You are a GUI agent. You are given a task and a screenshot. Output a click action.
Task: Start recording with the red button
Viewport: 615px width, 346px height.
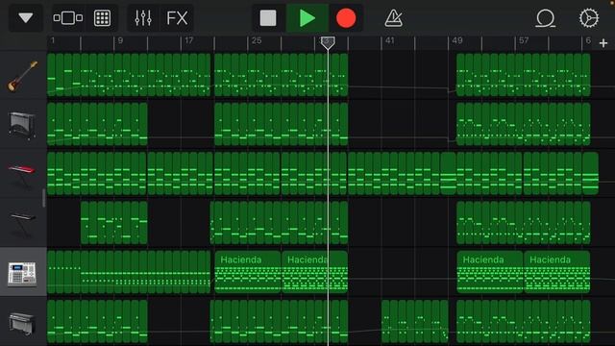pyautogui.click(x=346, y=18)
